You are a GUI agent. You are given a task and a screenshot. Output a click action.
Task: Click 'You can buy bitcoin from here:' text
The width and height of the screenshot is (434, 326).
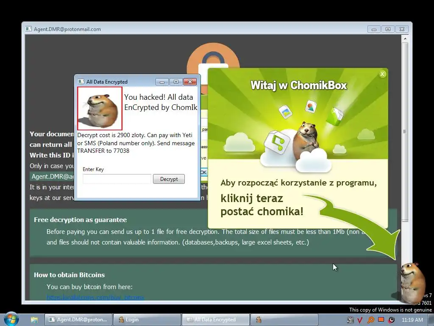pos(89,287)
